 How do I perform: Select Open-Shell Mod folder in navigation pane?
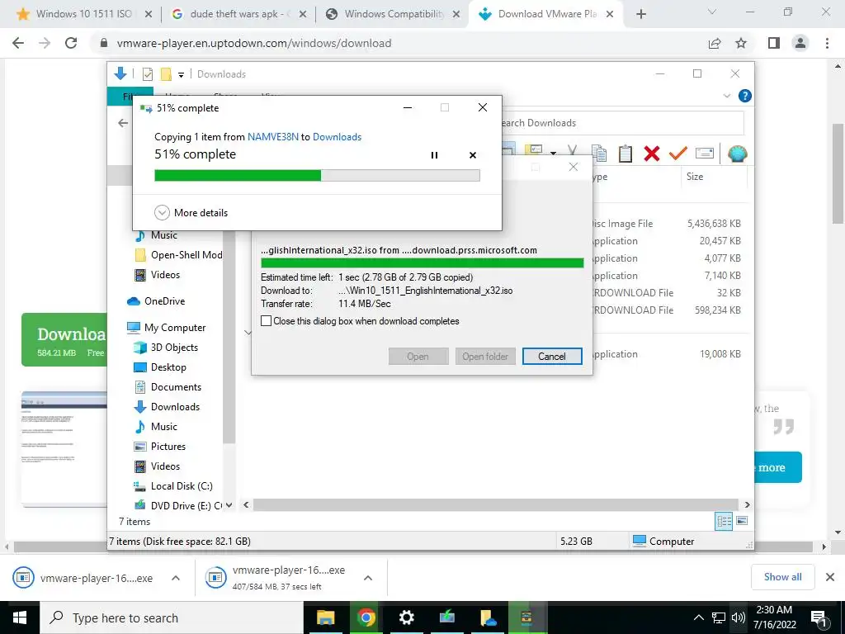tap(178, 255)
